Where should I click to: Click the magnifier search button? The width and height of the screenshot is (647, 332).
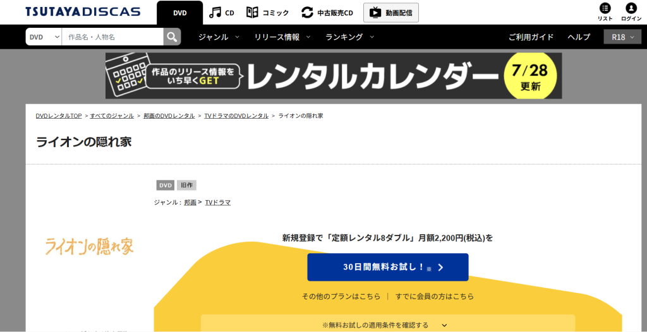pos(172,37)
